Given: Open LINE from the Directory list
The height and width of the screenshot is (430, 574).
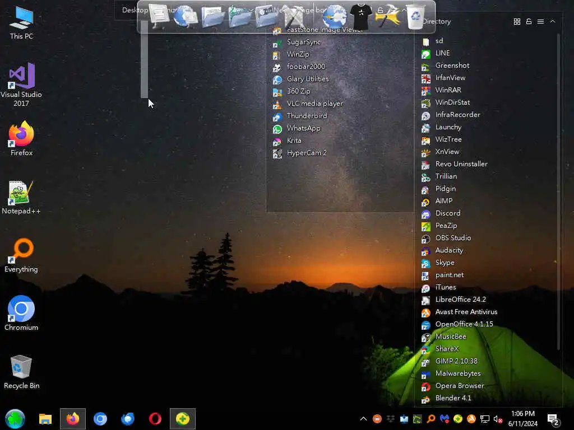Looking at the screenshot, I should 436,53.
